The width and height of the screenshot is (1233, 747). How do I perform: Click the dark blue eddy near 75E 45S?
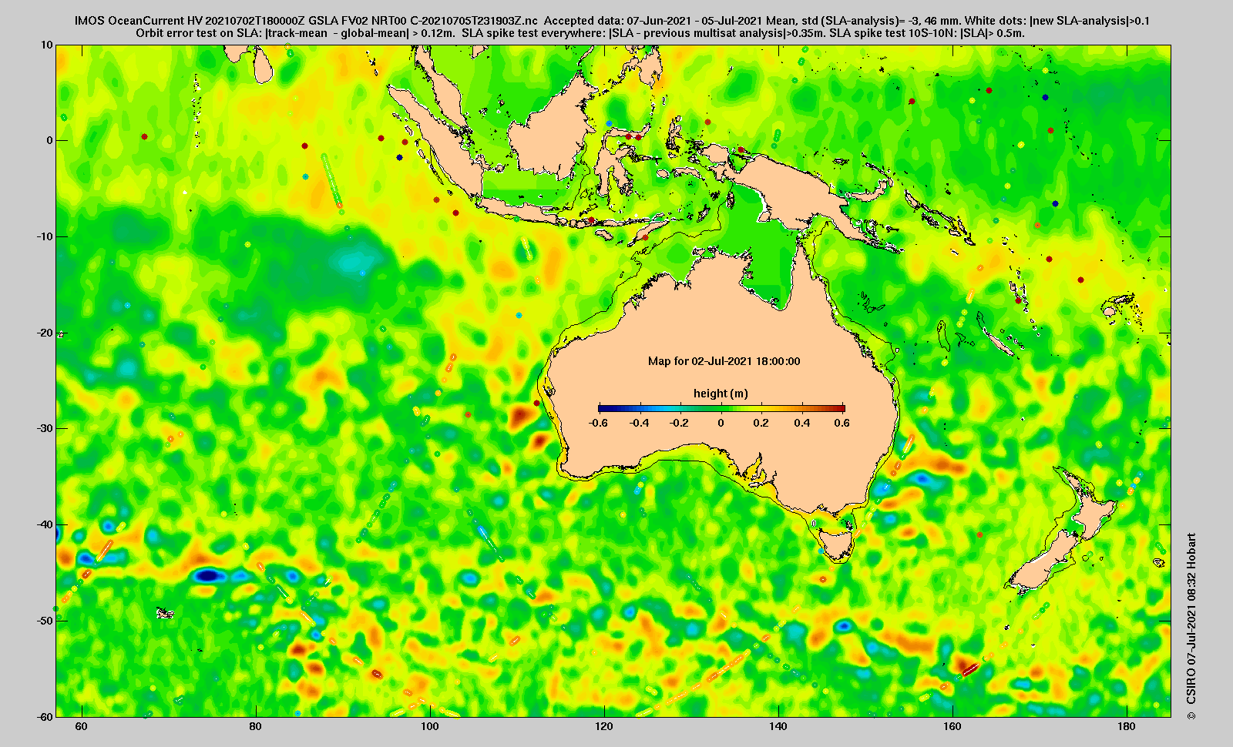tap(208, 574)
